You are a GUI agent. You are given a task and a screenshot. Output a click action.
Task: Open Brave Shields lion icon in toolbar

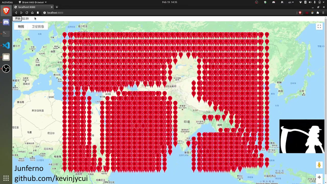click(x=300, y=13)
